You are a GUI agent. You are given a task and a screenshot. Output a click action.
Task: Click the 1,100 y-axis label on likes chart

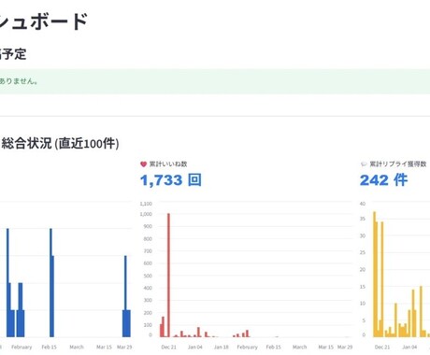(146, 204)
